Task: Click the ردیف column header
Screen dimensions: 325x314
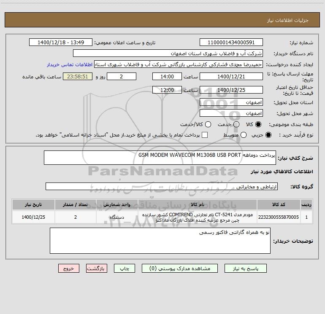Action: pos(306,204)
